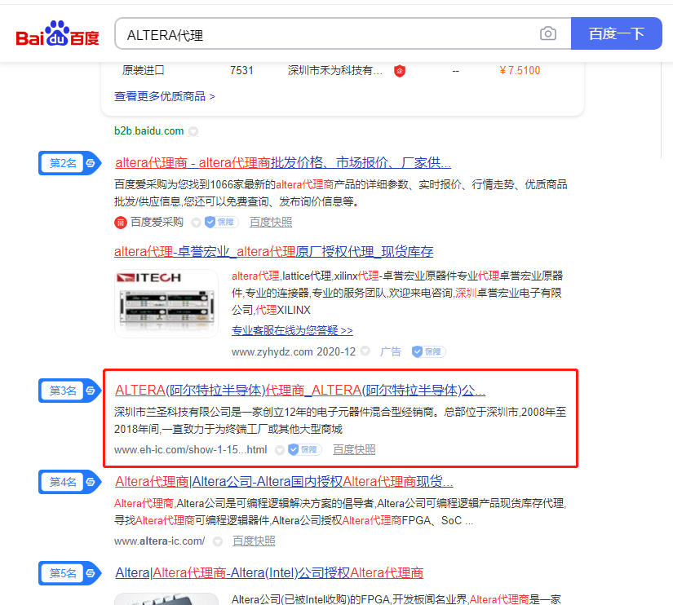Expand dropdown arrow beside www.zyhydz.com
Image resolution: width=673 pixels, height=605 pixels.
pyautogui.click(x=365, y=351)
